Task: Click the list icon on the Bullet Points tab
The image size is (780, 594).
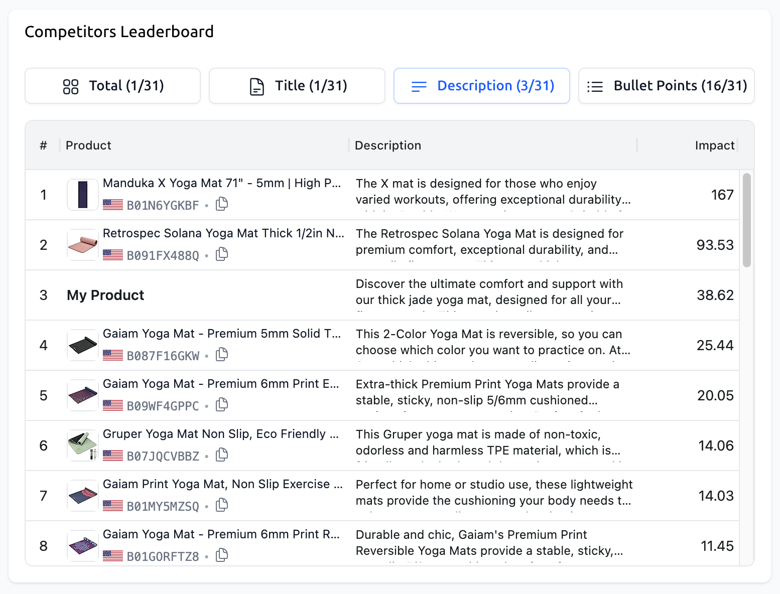Action: tap(595, 86)
